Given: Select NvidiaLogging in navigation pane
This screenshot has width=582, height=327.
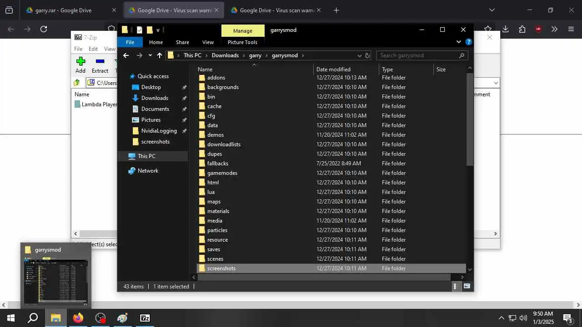Looking at the screenshot, I should (159, 131).
